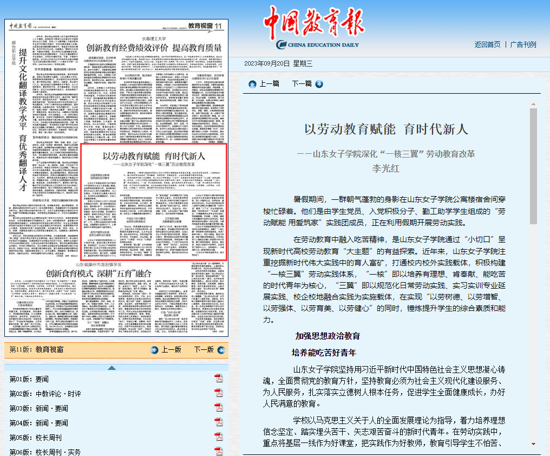550x456 pixels.
Task: Collapse the page list with triangle arrow
Action: 112,368
